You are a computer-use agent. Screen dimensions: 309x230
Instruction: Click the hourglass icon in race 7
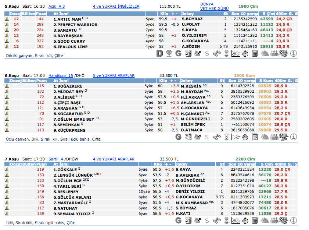[x=226, y=220]
